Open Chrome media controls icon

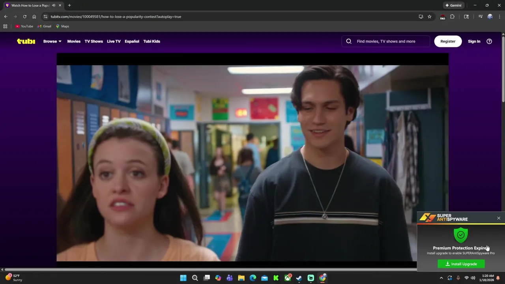[x=480, y=17]
